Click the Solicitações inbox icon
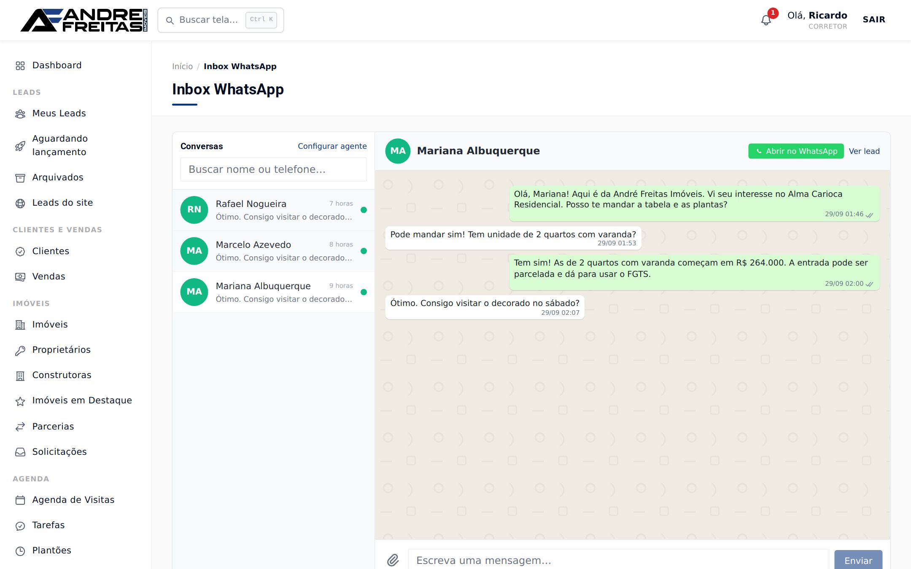The image size is (911, 569). 20,452
